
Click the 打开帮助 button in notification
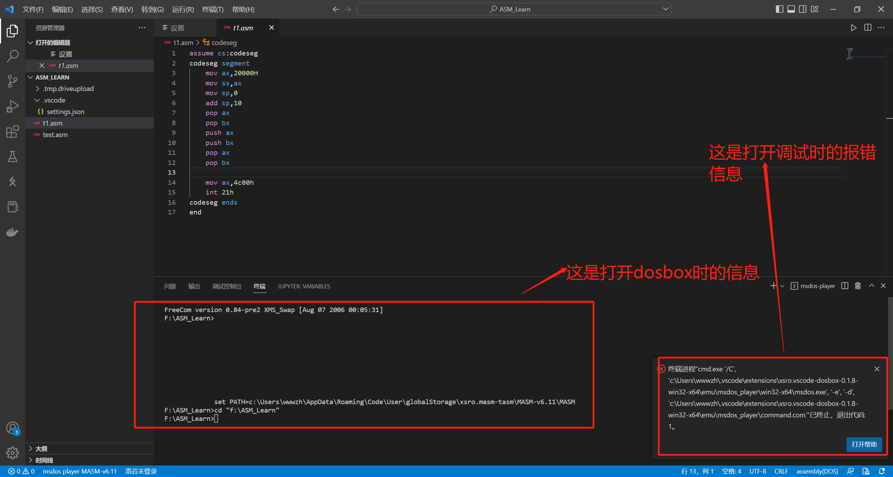coord(864,444)
